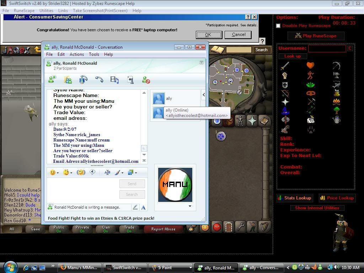Switch to the 'ally - Convers...' taskbar window
The image size is (364, 273).
pyautogui.click(x=261, y=268)
